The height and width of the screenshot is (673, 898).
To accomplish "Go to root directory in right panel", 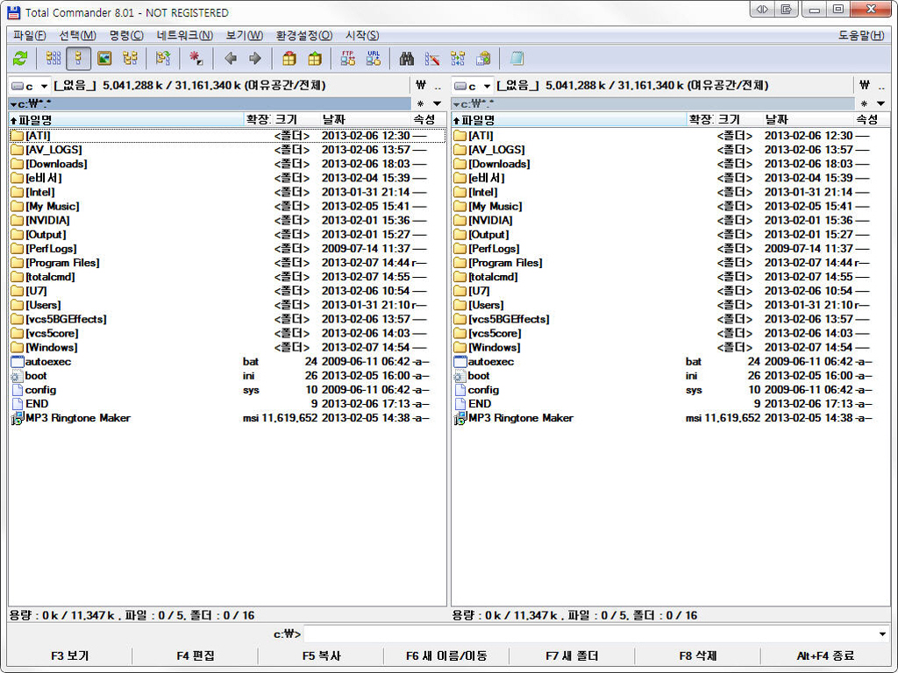I will click(x=864, y=86).
